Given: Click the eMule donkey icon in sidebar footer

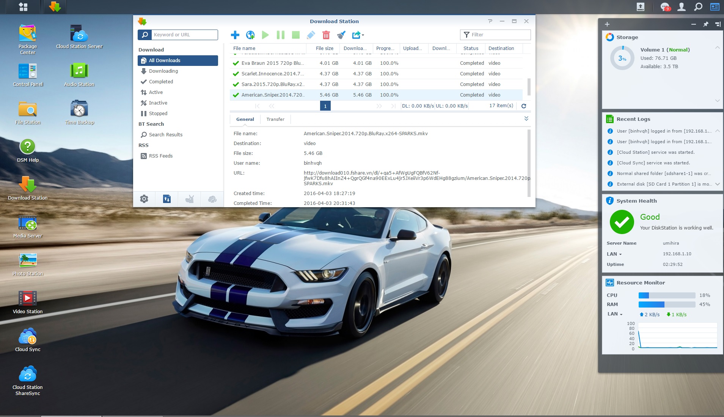Looking at the screenshot, I should click(190, 199).
